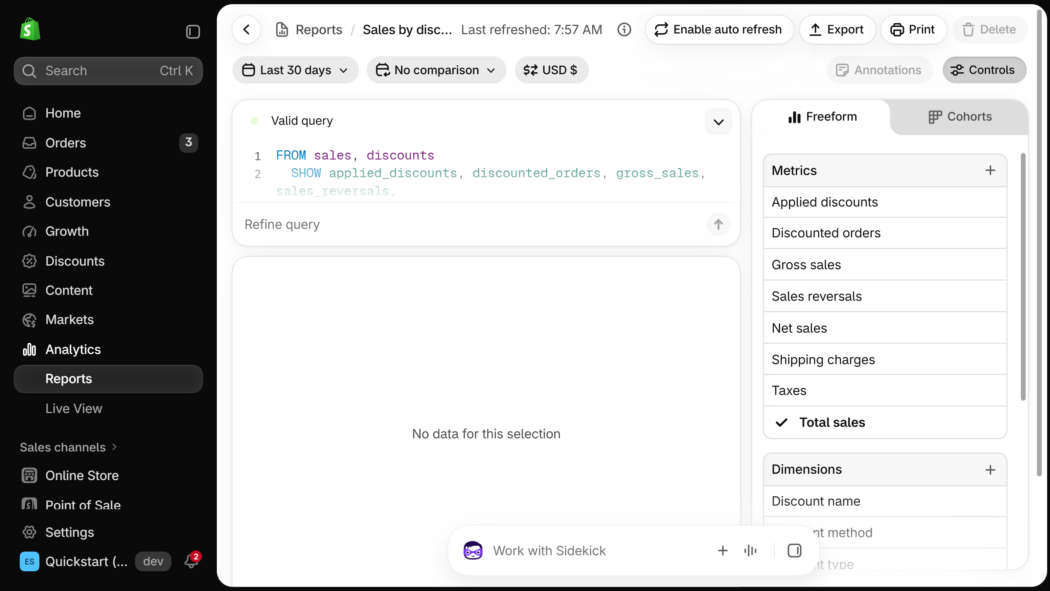Select the Discount name dimension
1050x591 pixels.
coord(885,501)
